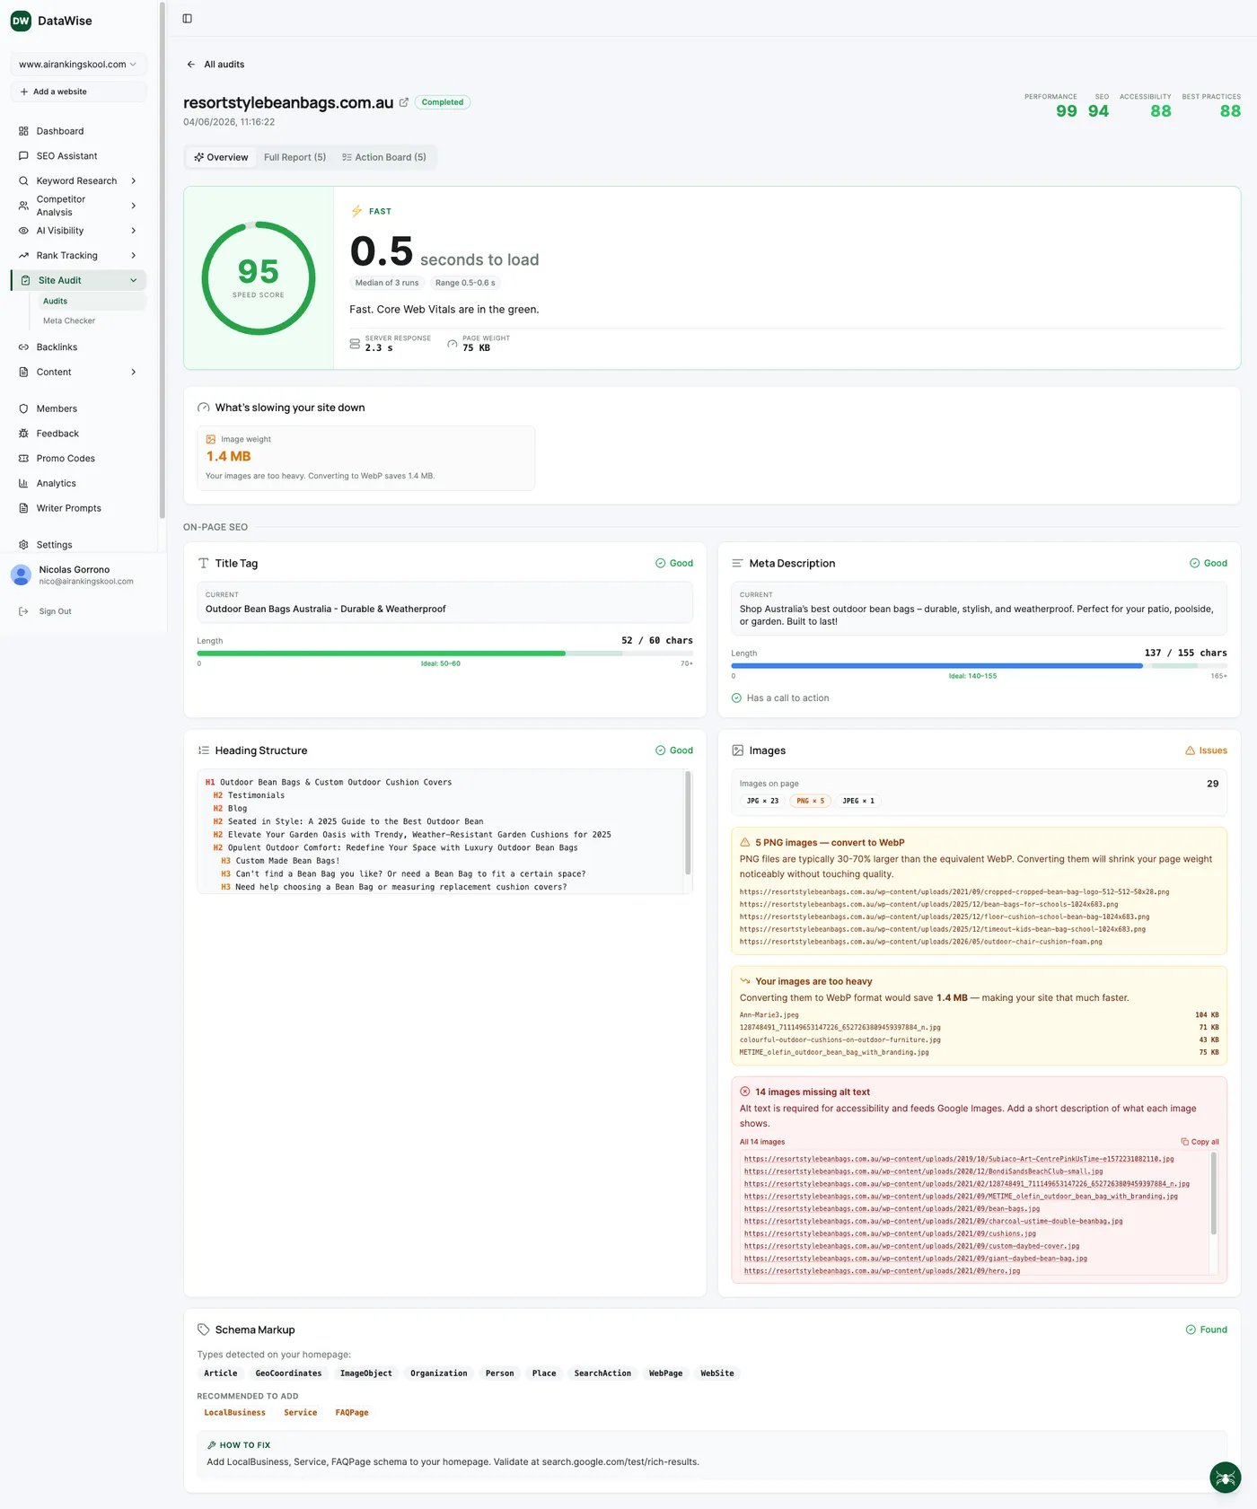Viewport: 1257px width, 1509px height.
Task: Click the Settings gear icon
Action: 23,545
